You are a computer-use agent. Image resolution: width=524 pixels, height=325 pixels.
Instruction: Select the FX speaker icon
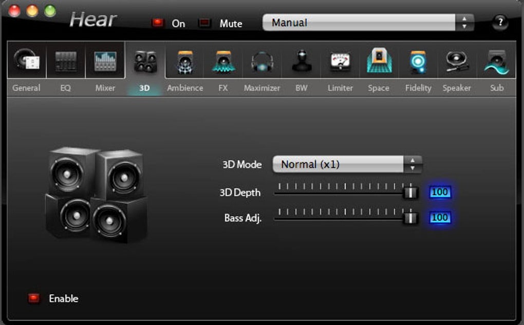point(223,62)
